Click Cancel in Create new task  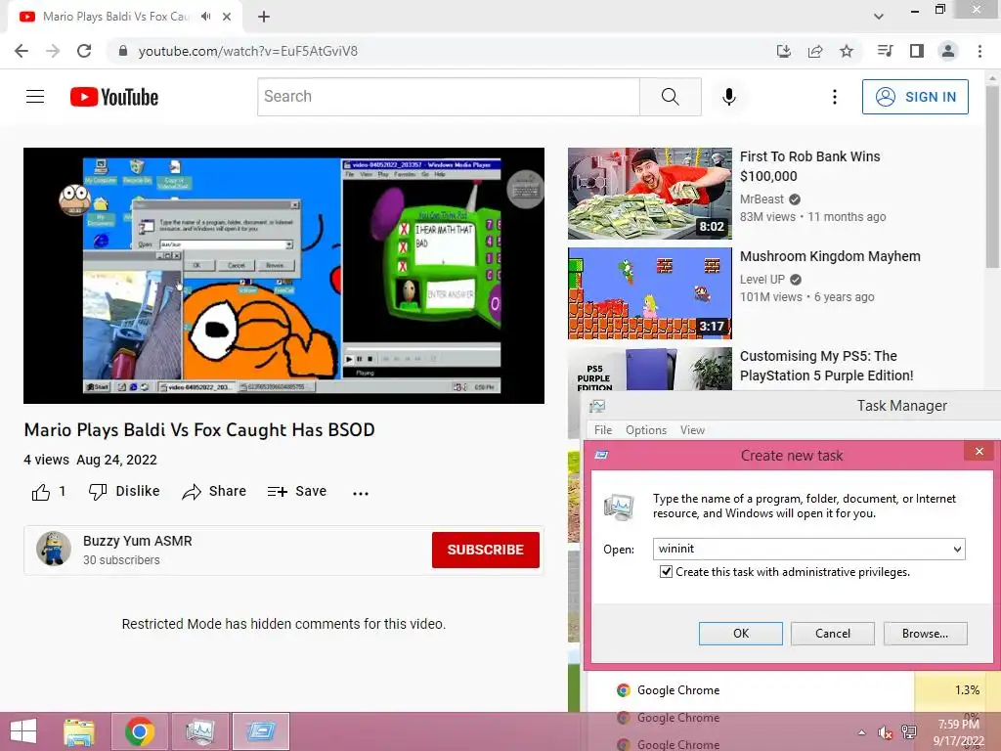[x=833, y=634]
